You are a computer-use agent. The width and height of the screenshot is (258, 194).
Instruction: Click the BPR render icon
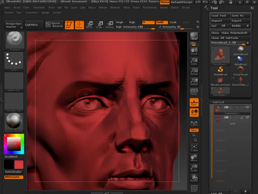point(194,36)
